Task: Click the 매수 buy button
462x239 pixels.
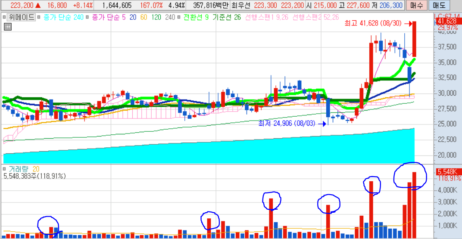Action: pyautogui.click(x=416, y=5)
